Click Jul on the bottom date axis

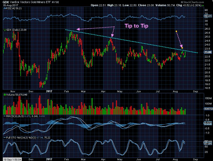coord(158,159)
